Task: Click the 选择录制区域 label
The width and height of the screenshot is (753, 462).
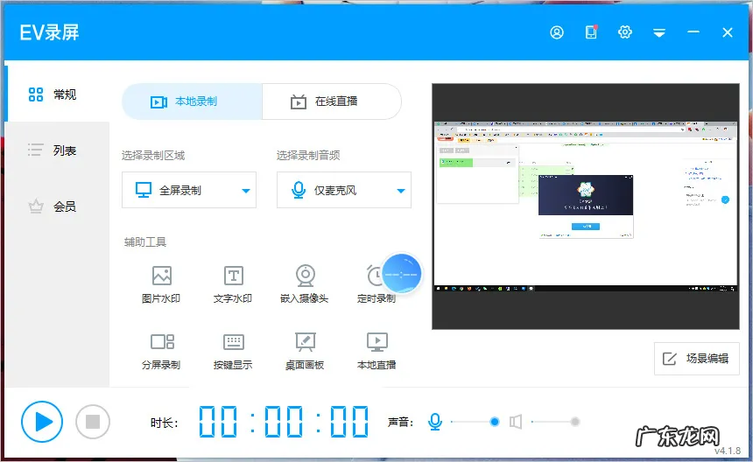Action: coord(153,155)
